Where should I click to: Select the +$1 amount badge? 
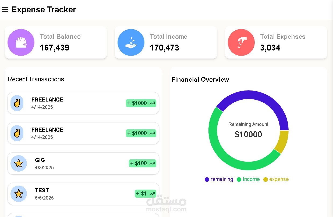146,194
